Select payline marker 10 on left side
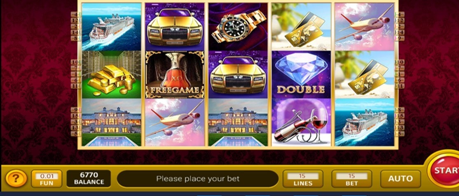459x196 pixels. pyautogui.click(x=75, y=62)
